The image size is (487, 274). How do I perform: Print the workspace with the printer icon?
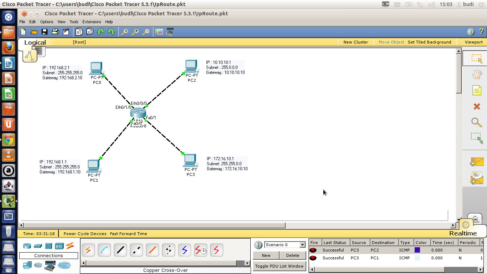pyautogui.click(x=55, y=32)
